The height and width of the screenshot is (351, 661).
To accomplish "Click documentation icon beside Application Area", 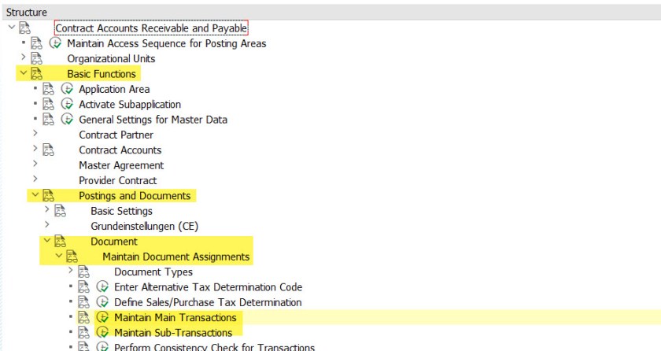I will (49, 89).
